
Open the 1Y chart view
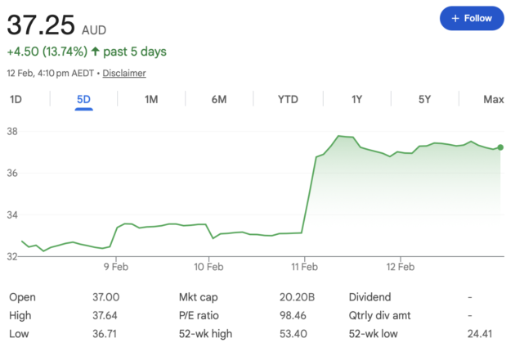coord(356,99)
